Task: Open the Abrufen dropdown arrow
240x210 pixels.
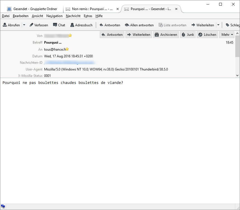Action: point(24,25)
